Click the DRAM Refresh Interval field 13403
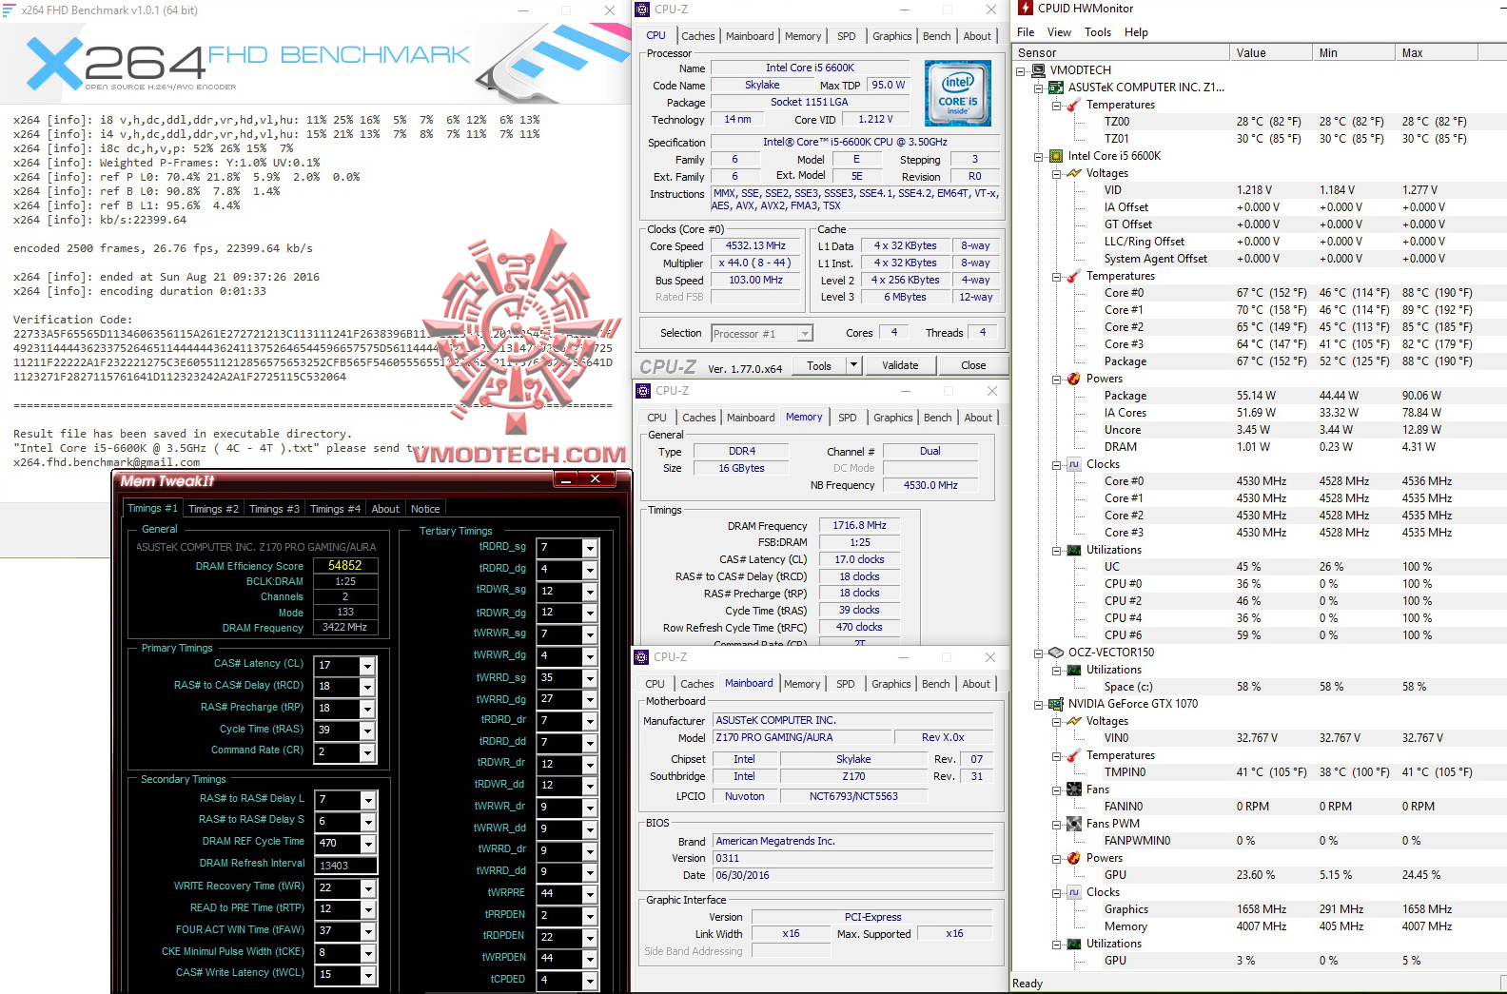The width and height of the screenshot is (1507, 994). click(345, 866)
